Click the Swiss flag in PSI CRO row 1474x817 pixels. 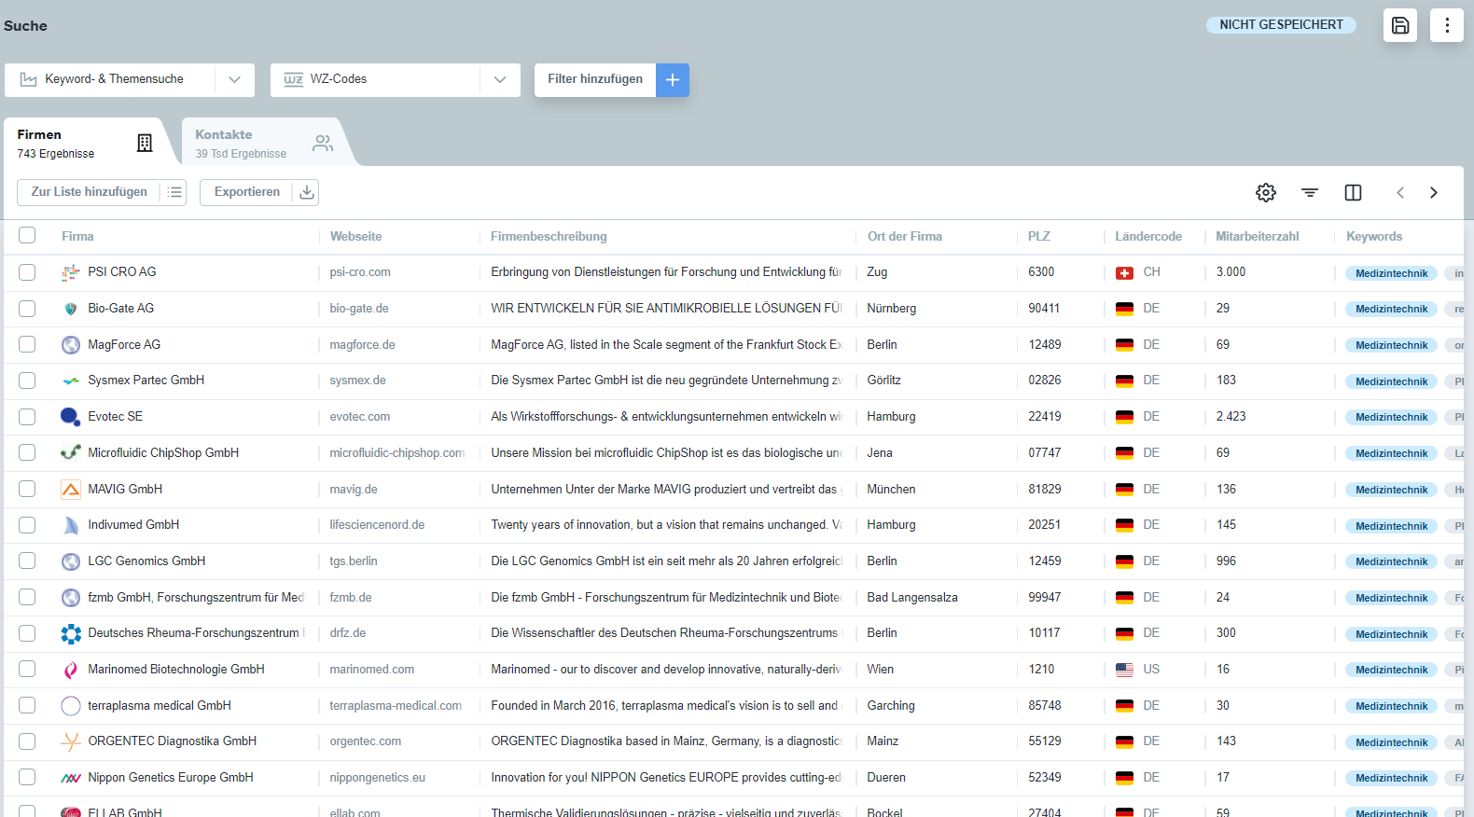(x=1124, y=273)
